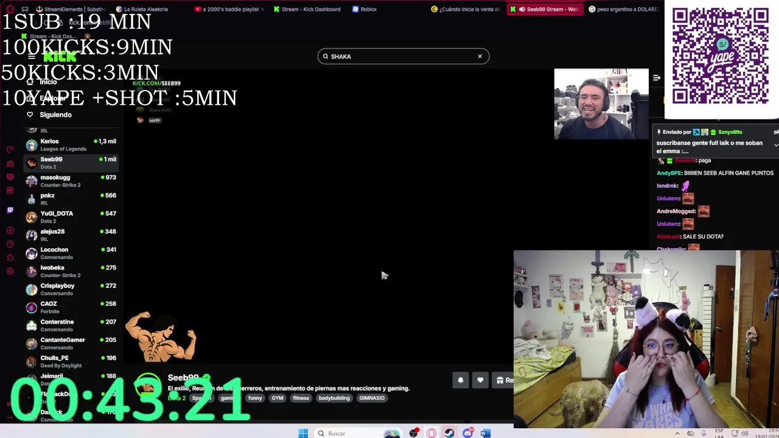
Task: Open Word from the taskbar
Action: coord(485,433)
